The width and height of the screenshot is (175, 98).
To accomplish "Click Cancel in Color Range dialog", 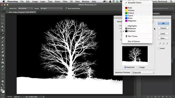I will click(x=163, y=28).
